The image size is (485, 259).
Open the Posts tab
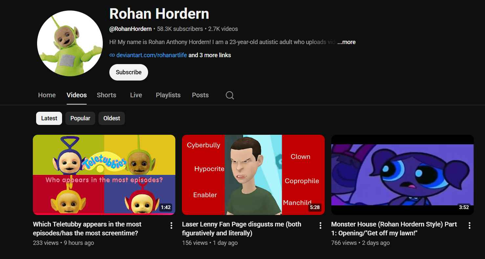coord(200,95)
